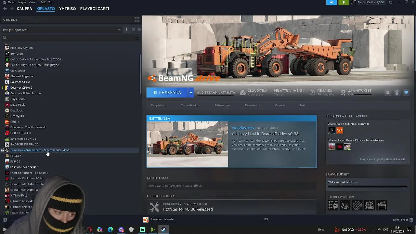Viewport: 416px width, 234px height.
Task: Click the striped circle locked achievement icon
Action: click(x=357, y=205)
